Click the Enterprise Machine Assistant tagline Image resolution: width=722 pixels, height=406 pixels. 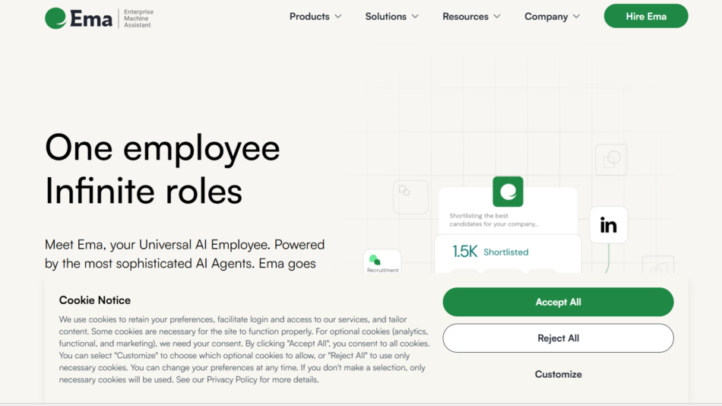pos(138,18)
